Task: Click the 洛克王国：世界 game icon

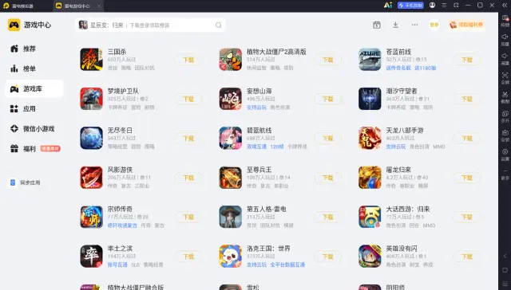Action: [231, 257]
